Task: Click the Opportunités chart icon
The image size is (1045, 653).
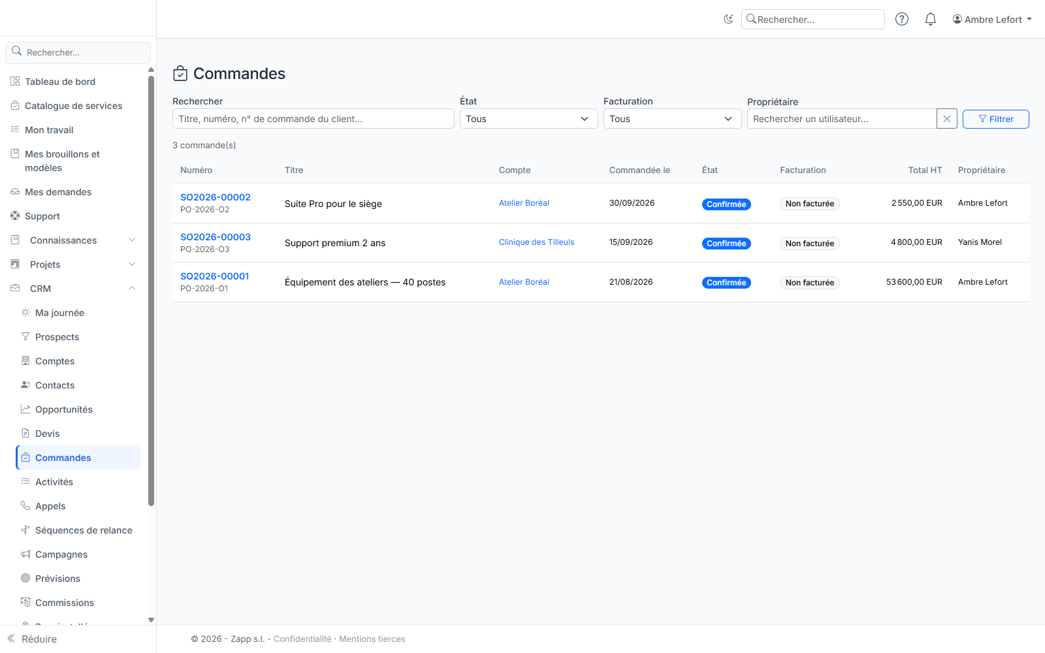Action: [x=25, y=409]
